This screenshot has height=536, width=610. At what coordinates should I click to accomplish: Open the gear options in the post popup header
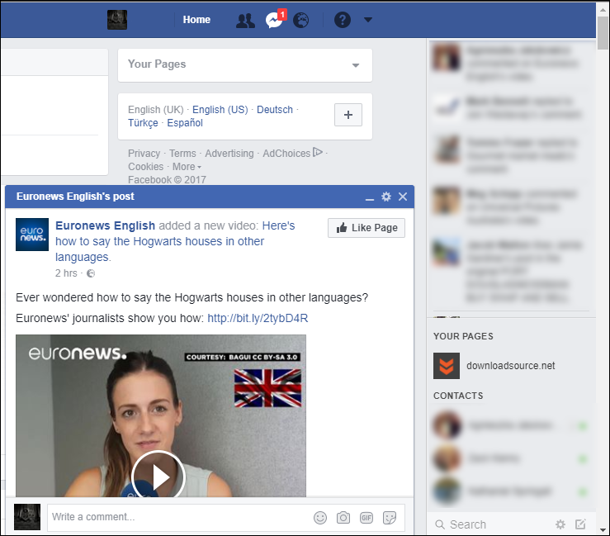[386, 197]
